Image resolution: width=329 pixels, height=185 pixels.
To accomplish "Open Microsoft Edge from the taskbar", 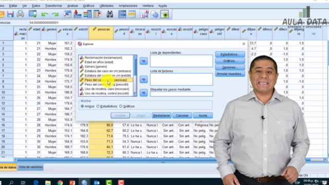I will [36, 182].
